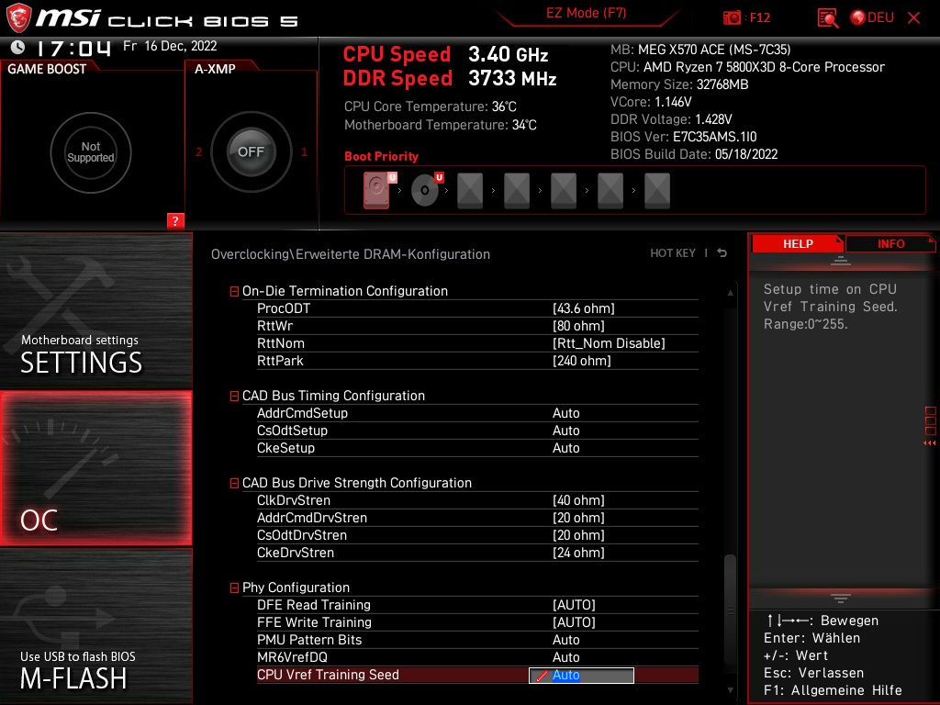940x705 pixels.
Task: Select the fourth boot priority slot
Action: click(517, 191)
